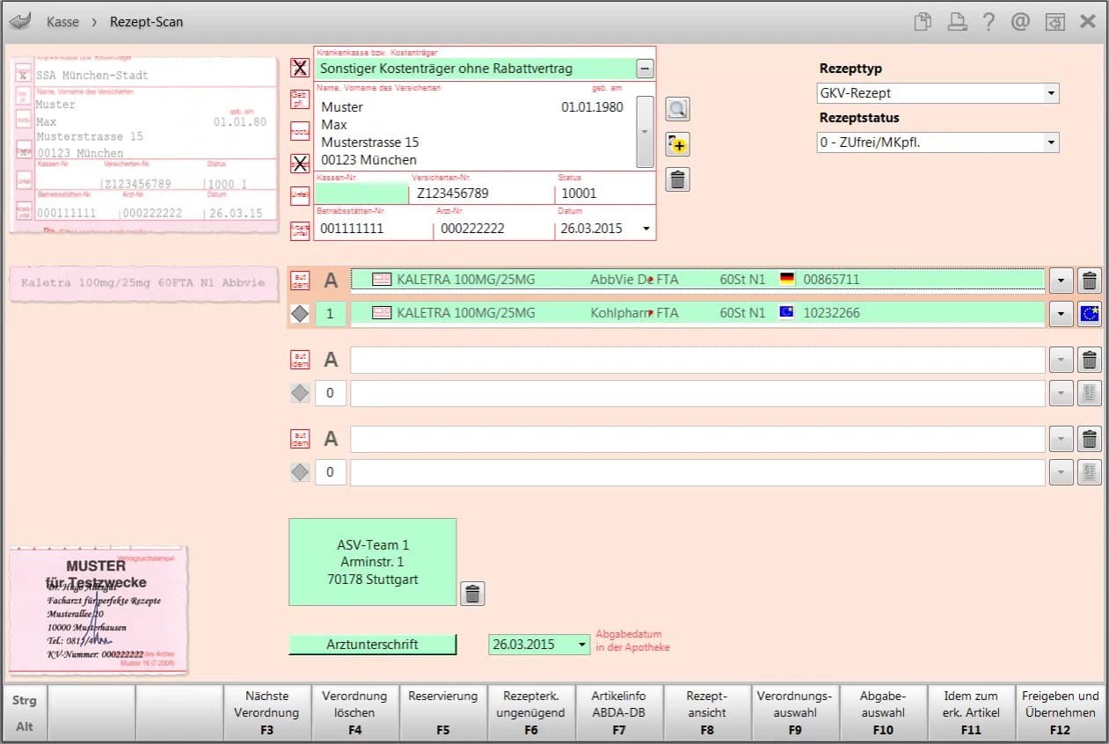Click the back arrow icon beside Kasse
Screen dimensions: 1109x744
19,21
